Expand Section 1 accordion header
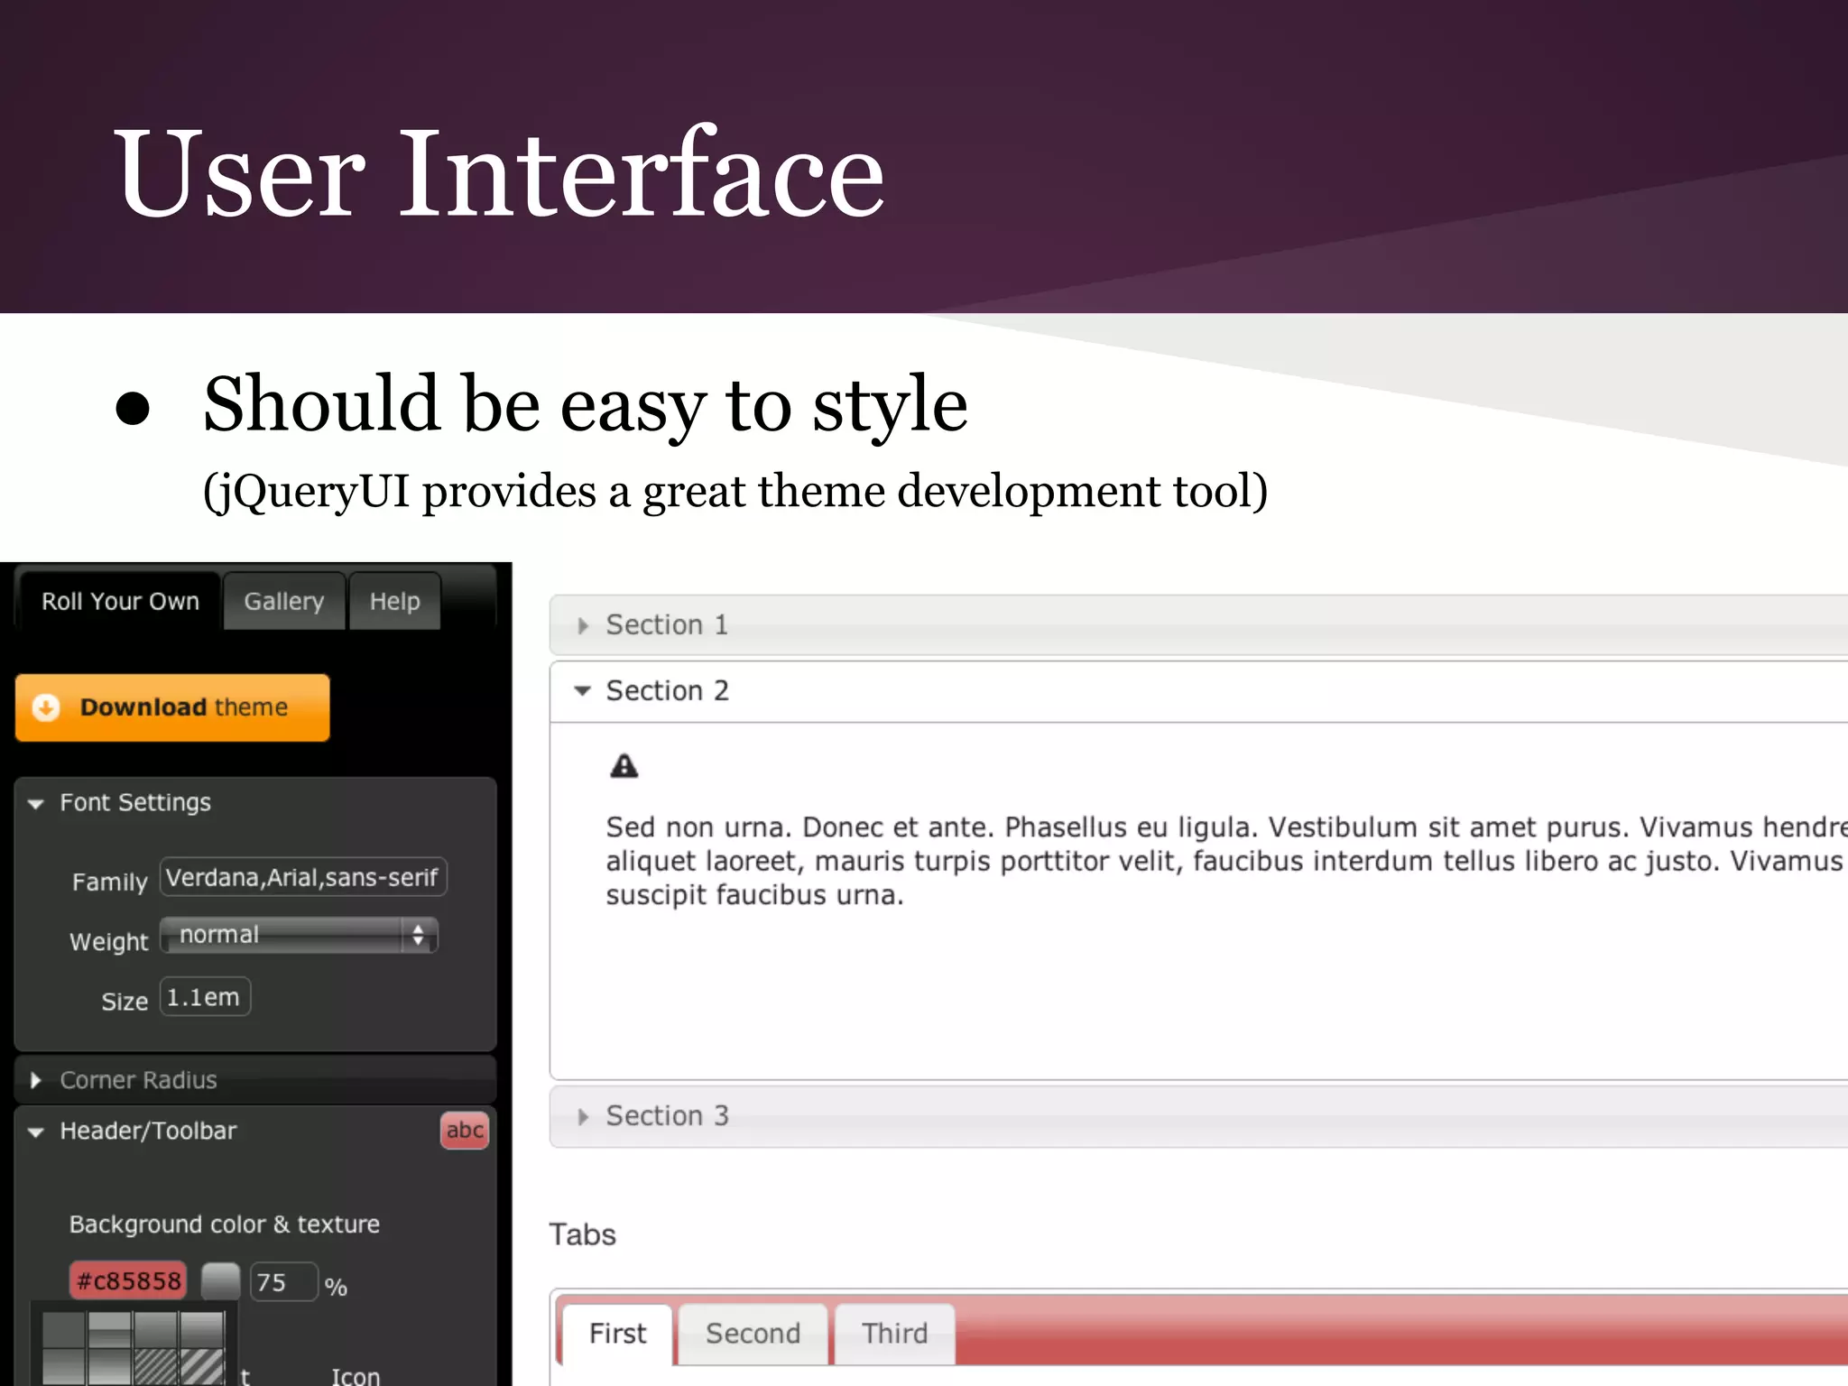Image resolution: width=1848 pixels, height=1386 pixels. click(x=667, y=625)
